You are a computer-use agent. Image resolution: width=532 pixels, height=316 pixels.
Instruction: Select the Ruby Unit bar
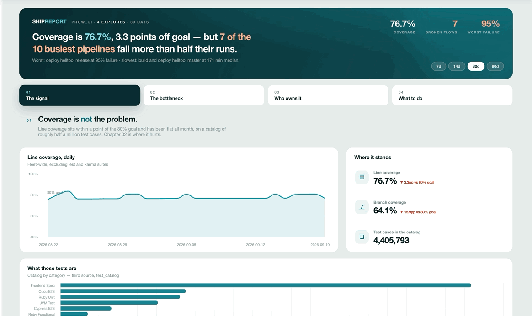point(120,297)
